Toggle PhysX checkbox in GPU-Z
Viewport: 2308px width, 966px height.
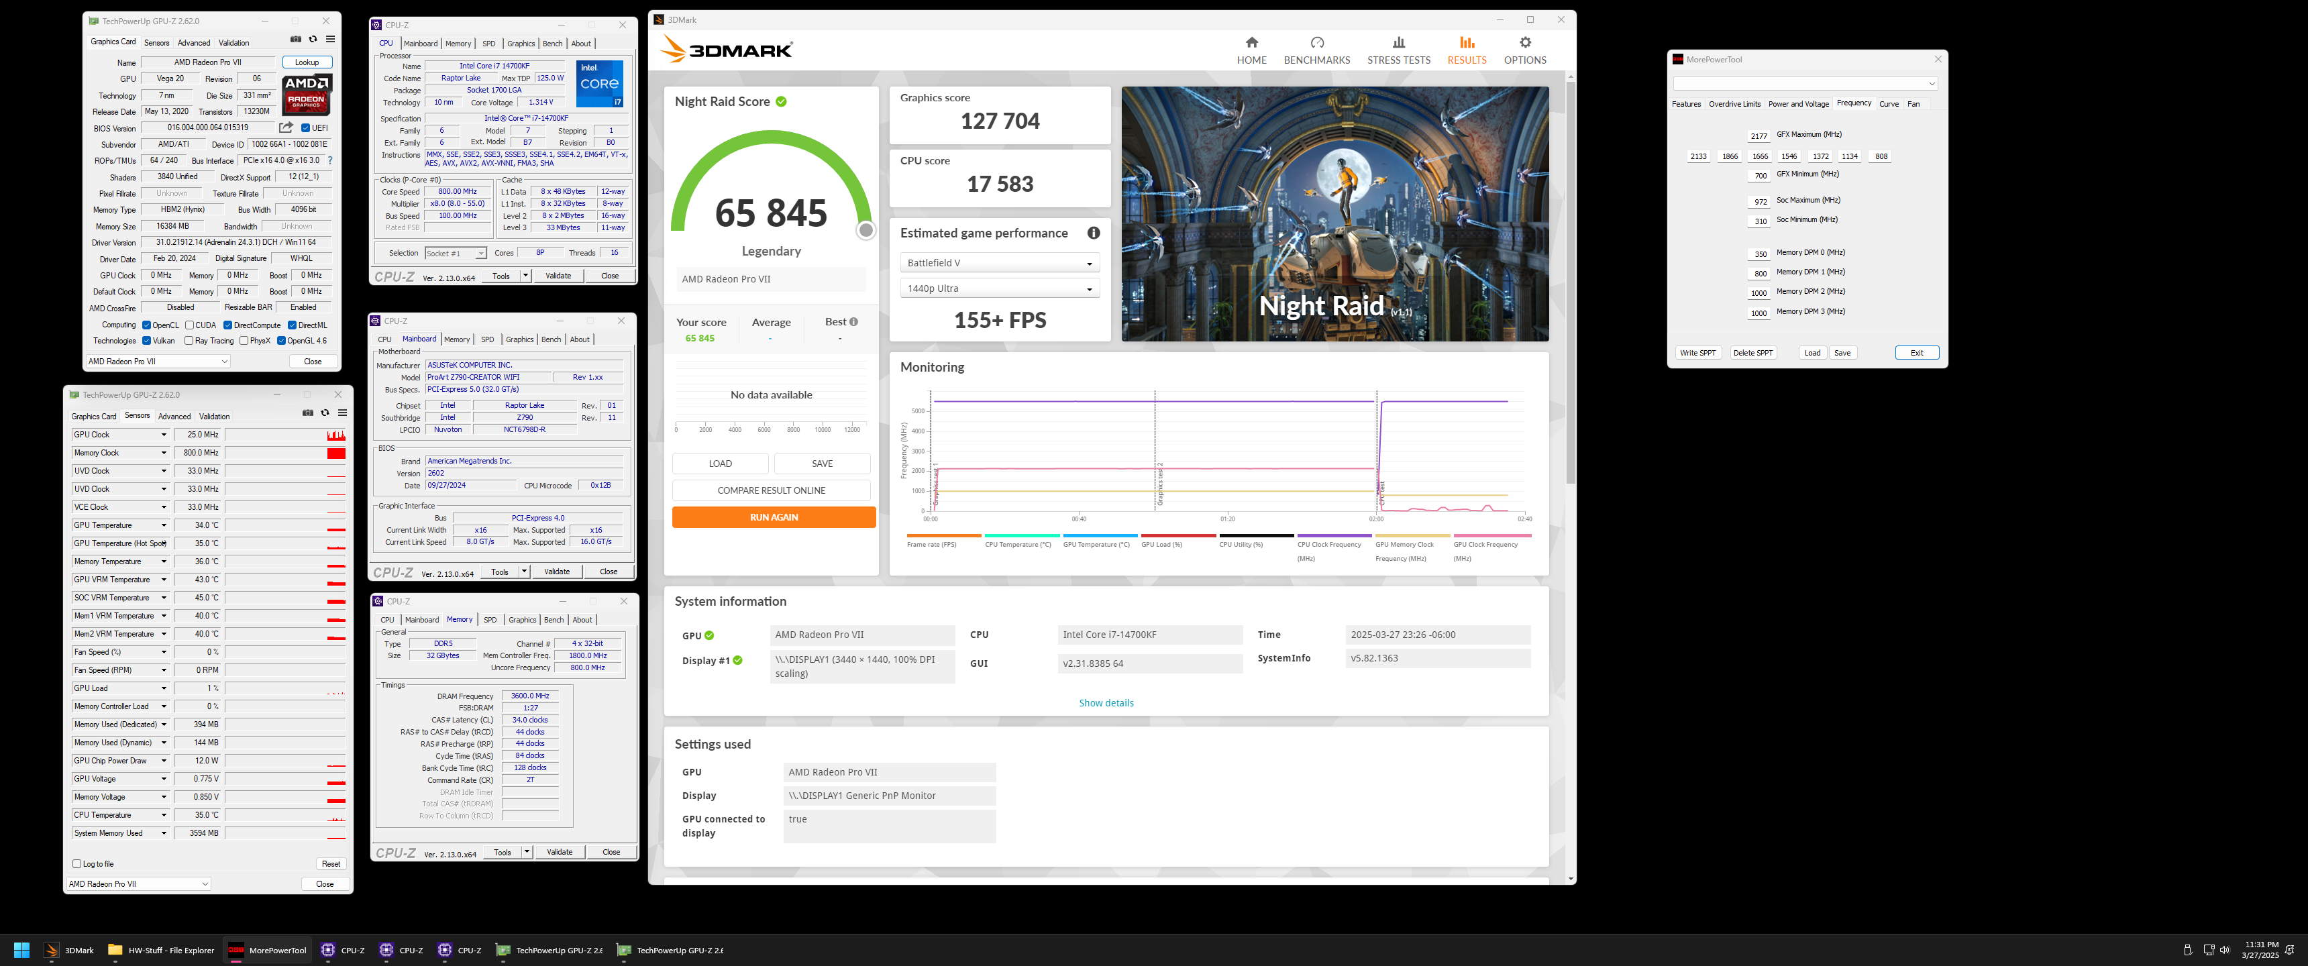click(x=244, y=341)
